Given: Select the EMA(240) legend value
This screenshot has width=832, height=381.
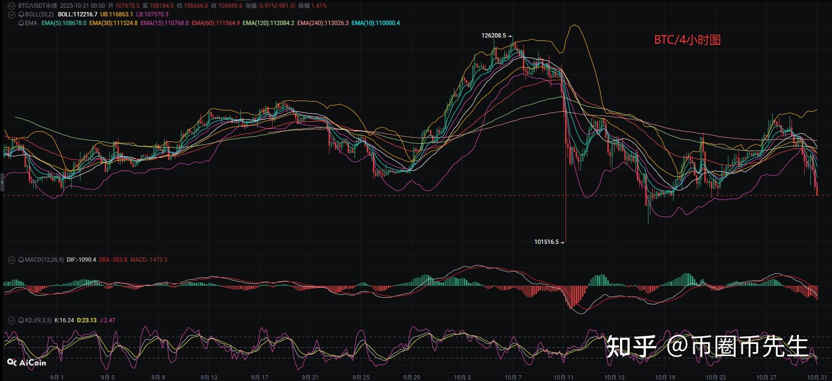Looking at the screenshot, I should (x=323, y=23).
